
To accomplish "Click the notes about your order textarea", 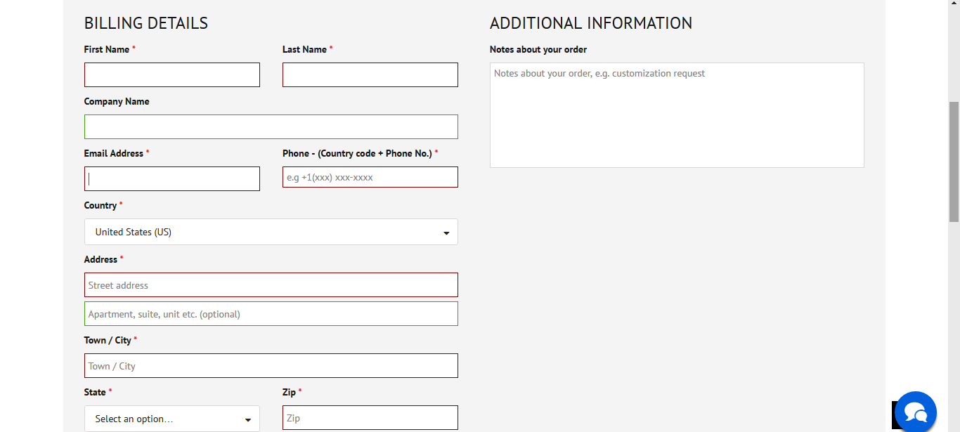I will [x=676, y=114].
